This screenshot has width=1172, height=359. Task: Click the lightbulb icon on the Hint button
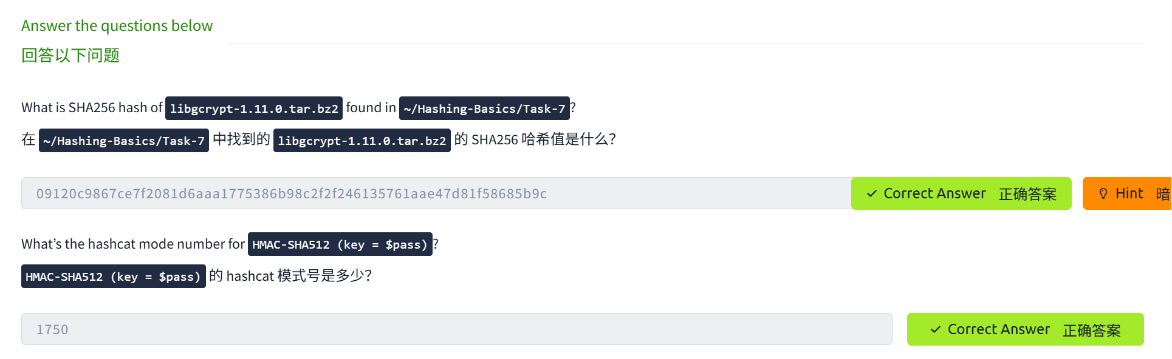(x=1103, y=193)
